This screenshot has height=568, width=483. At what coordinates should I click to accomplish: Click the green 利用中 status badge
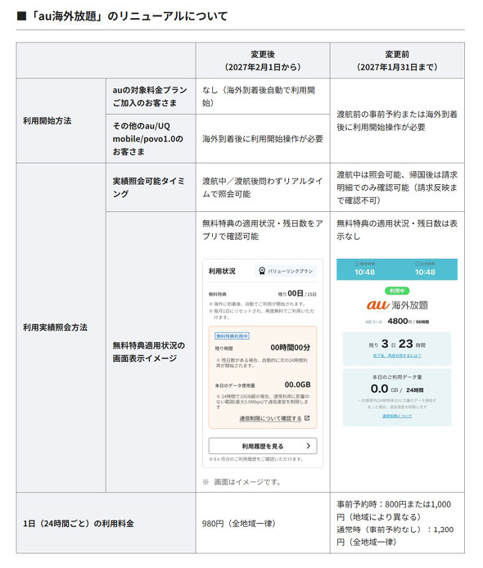pyautogui.click(x=397, y=291)
